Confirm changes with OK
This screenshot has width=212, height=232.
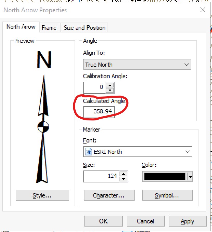103,221
